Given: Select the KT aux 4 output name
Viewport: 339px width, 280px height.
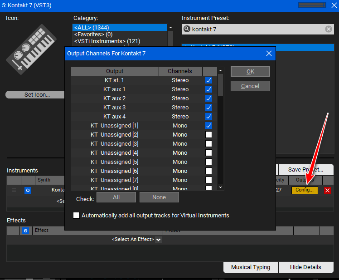Looking at the screenshot, I should pos(114,117).
